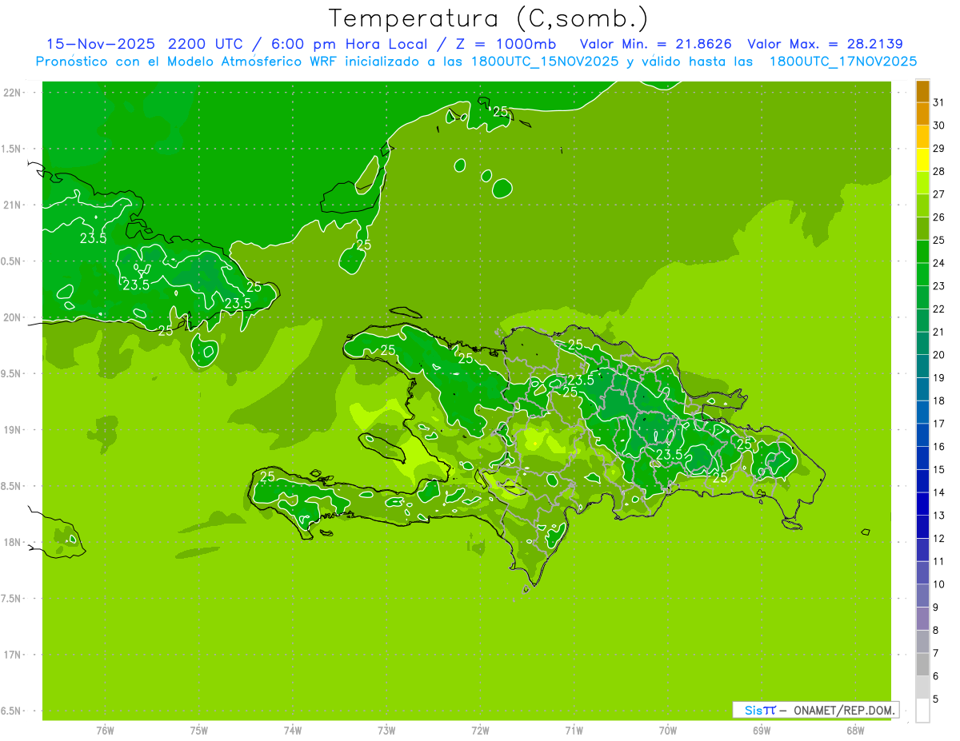Click the teal legend band between 19 and 20
This screenshot has width=960, height=741.
922,367
